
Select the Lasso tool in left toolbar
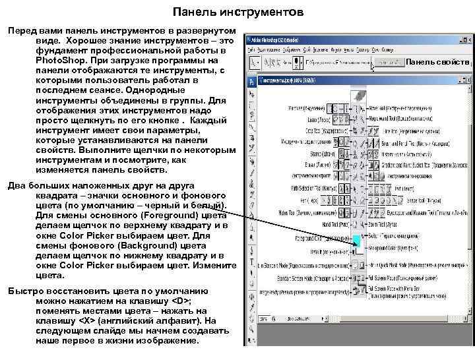(x=251, y=115)
